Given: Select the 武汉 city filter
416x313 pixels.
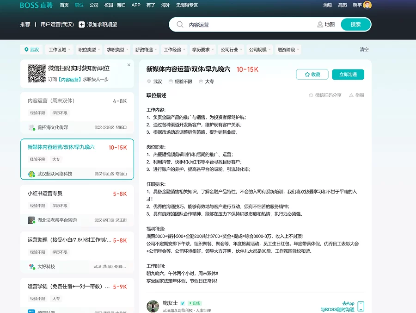Looking at the screenshot, I should [31, 50].
